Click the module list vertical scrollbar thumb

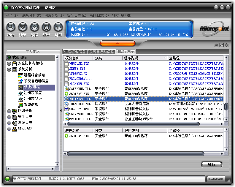tap(226, 107)
